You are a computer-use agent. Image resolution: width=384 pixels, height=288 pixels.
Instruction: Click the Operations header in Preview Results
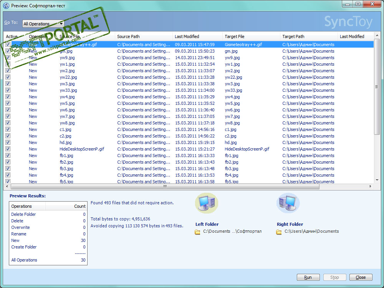click(x=27, y=206)
